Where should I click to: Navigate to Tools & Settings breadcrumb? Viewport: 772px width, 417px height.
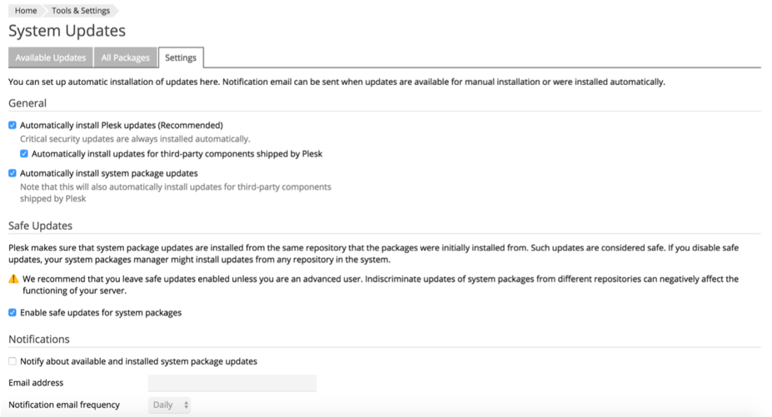click(x=81, y=11)
